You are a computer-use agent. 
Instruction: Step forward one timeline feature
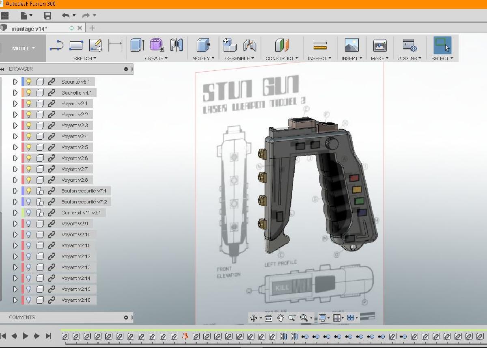click(x=37, y=336)
